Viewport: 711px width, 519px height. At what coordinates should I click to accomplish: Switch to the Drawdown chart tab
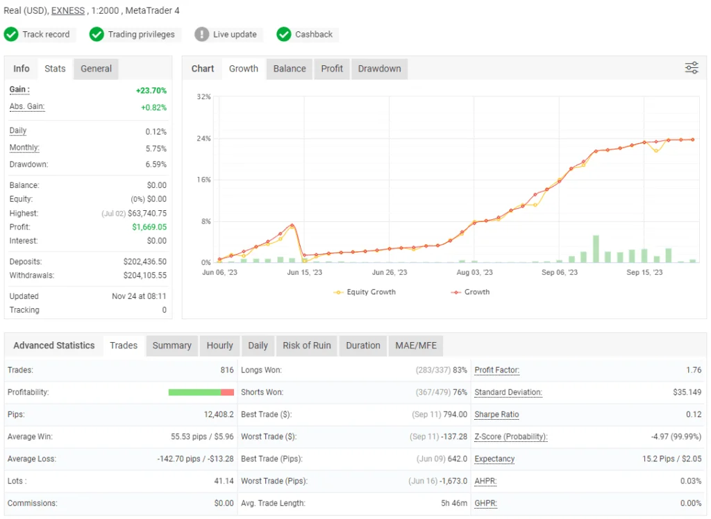379,69
